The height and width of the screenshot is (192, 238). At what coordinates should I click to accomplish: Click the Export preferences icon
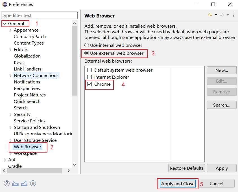point(24,183)
